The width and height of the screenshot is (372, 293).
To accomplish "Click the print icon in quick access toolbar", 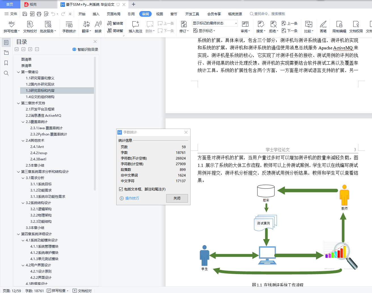I will tap(39, 14).
